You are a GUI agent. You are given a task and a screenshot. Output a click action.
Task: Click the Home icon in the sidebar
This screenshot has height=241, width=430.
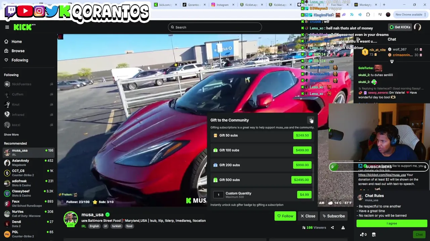[6, 42]
